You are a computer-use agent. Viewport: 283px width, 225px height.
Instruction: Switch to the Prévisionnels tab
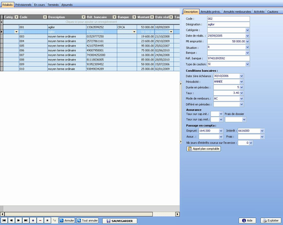tap(23, 5)
